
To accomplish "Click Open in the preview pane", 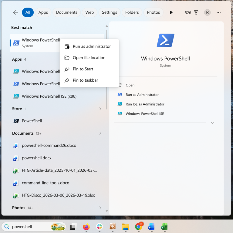I will tap(130, 85).
